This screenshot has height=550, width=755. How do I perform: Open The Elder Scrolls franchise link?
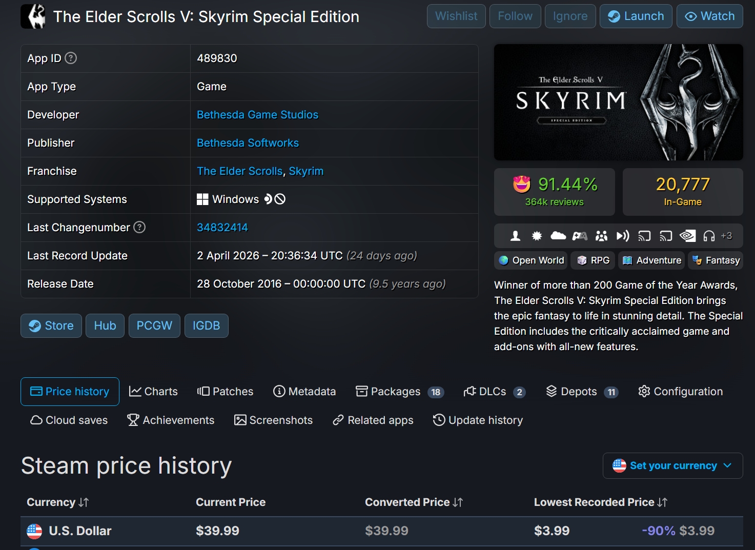coord(240,171)
